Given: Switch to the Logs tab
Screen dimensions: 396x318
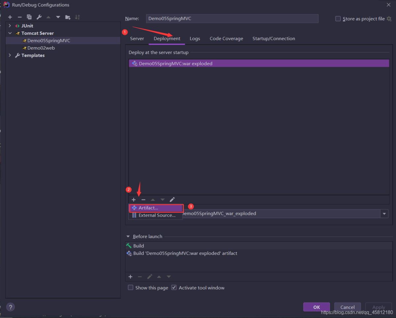Looking at the screenshot, I should point(195,38).
